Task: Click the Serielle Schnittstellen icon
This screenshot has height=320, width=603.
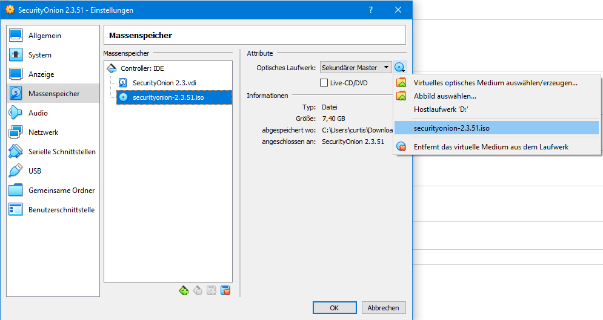Action: [16, 152]
